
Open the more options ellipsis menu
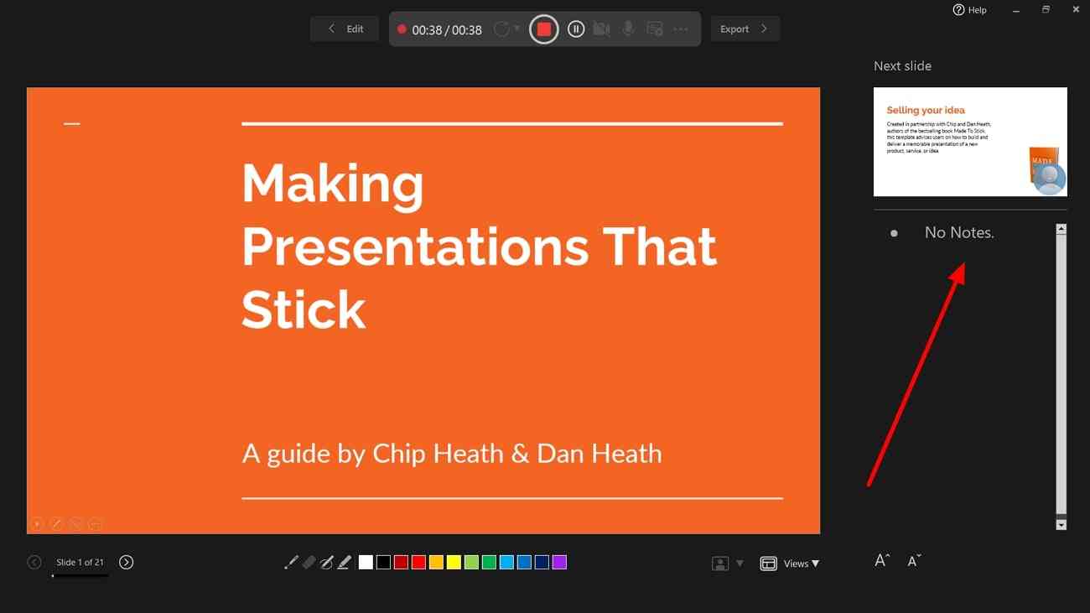click(681, 29)
